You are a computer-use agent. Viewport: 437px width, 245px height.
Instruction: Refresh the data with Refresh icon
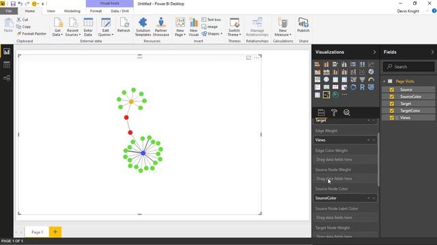point(124,22)
